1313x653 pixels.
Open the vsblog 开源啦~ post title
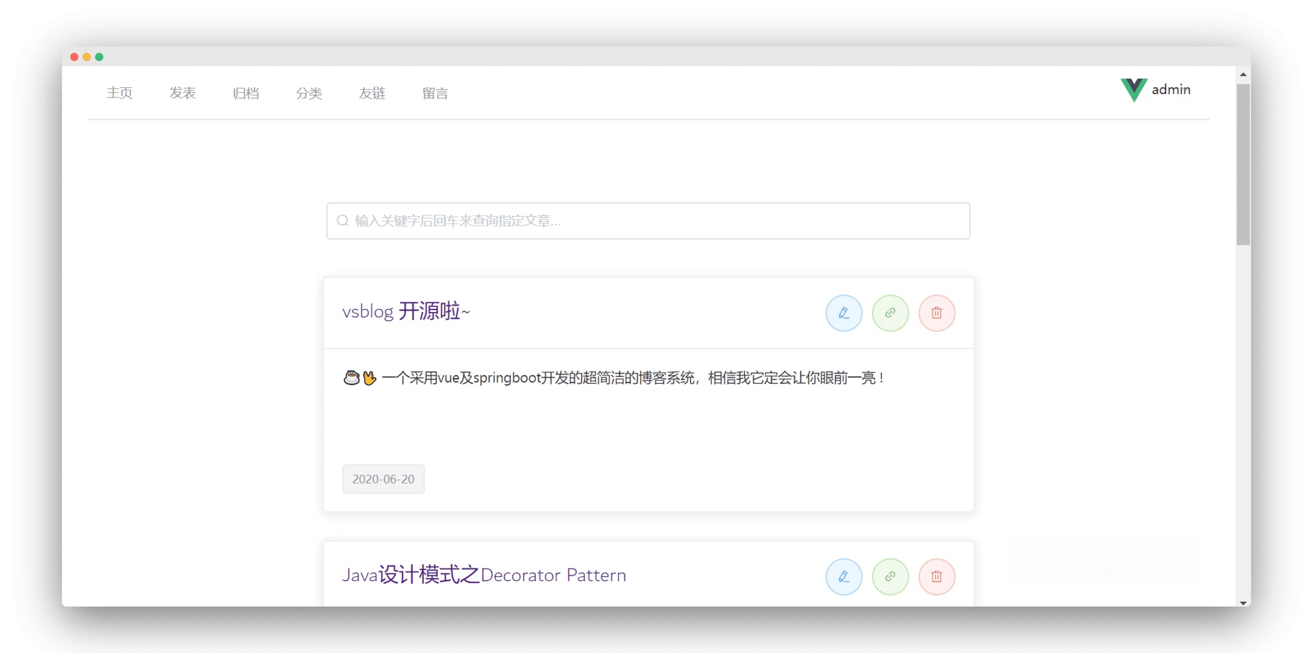click(406, 311)
